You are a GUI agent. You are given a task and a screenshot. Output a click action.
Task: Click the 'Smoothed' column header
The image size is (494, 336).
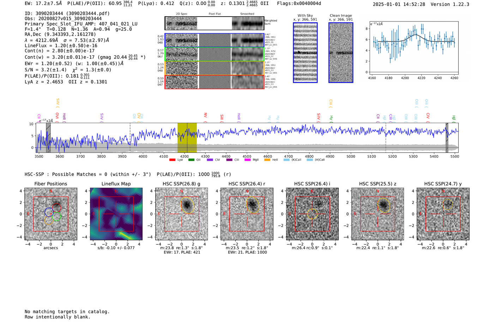247,14
